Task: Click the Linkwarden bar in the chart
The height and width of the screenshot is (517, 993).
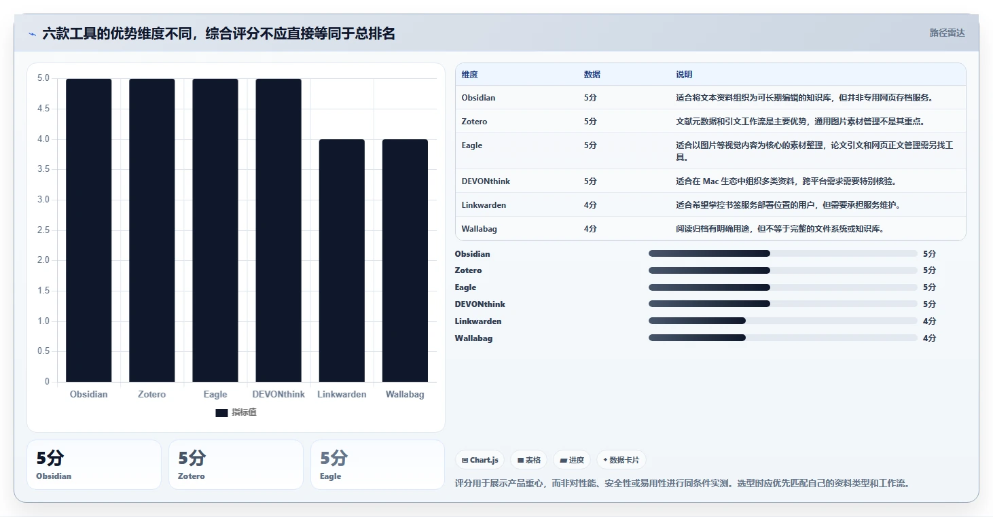Action: [342, 260]
